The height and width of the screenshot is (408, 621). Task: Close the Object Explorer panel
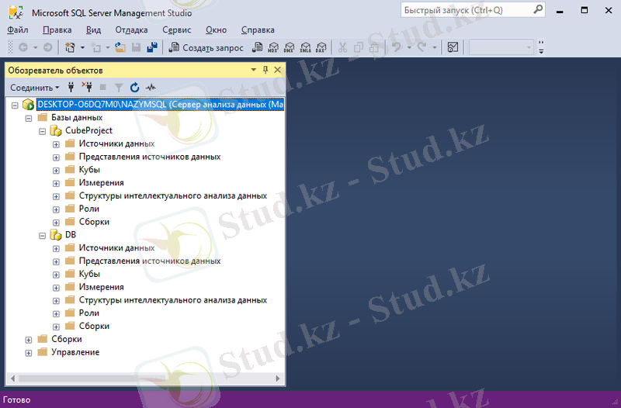point(278,70)
